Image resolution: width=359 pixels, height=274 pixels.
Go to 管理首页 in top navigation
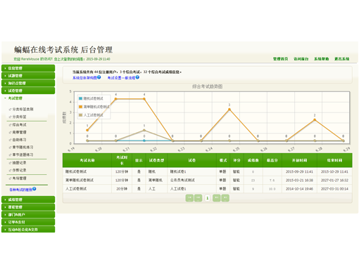(280, 59)
